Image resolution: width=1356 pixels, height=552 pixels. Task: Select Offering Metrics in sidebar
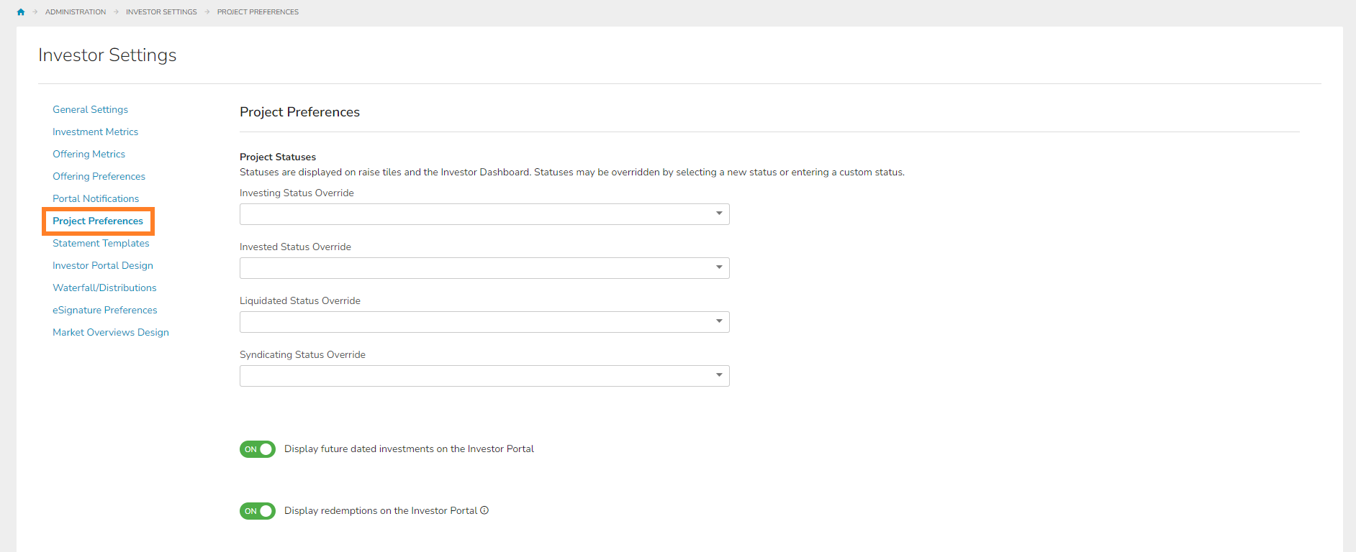89,155
